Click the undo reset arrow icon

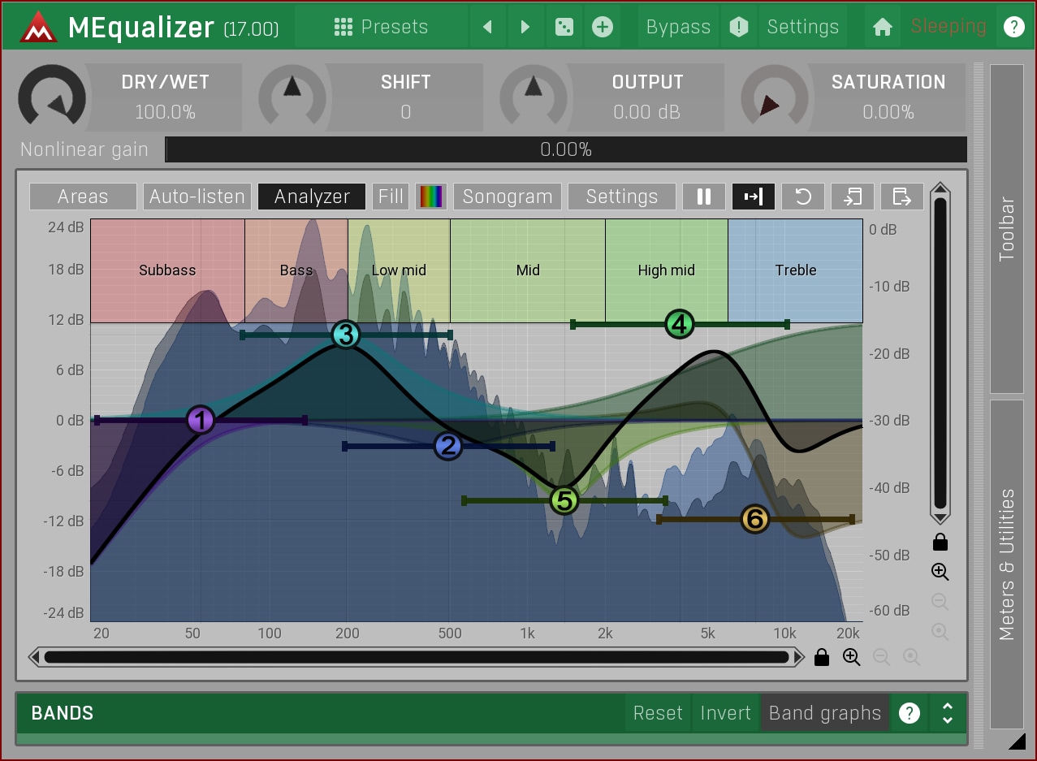[803, 197]
